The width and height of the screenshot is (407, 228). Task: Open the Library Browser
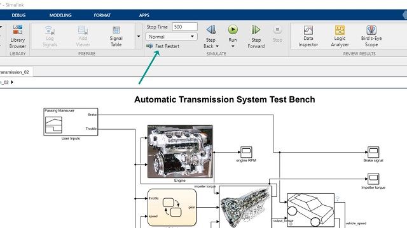pos(17,37)
